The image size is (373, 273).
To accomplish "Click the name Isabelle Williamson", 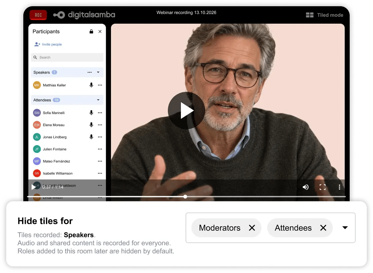I will click(58, 173).
